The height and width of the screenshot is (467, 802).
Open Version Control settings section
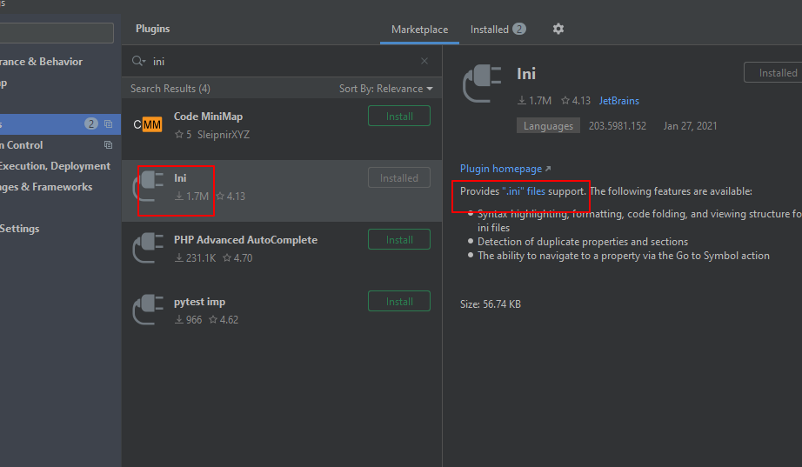click(22, 144)
